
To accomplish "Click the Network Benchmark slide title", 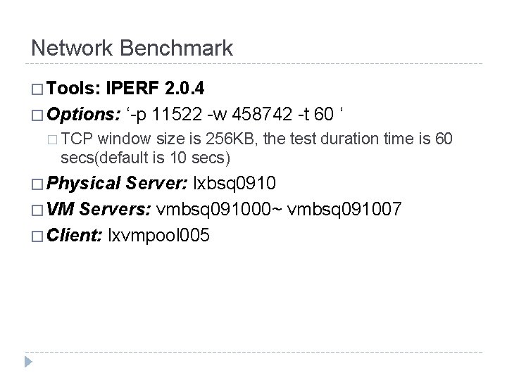I will pos(132,48).
